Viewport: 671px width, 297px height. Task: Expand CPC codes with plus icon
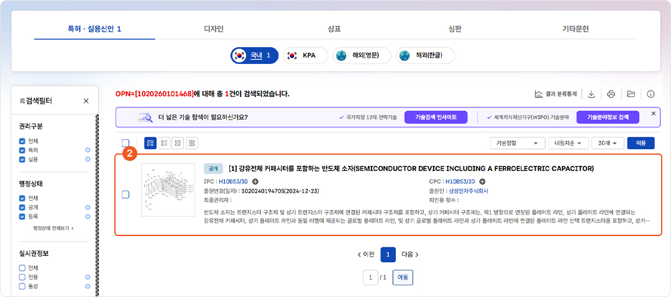tap(482, 181)
